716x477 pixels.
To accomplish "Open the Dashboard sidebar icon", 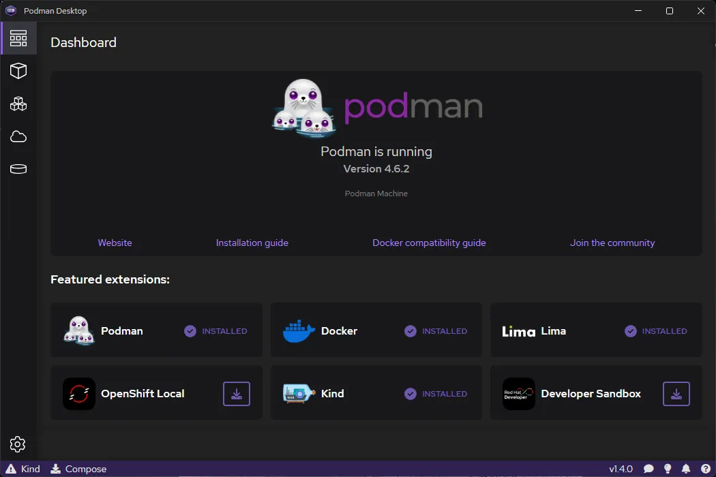I will [x=18, y=38].
